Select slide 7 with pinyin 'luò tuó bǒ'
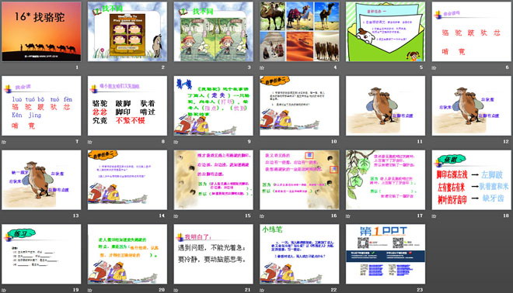513x293 pixels. click(41, 105)
